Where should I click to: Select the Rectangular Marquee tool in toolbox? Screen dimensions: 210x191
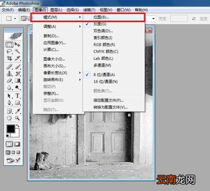[x=9, y=44]
